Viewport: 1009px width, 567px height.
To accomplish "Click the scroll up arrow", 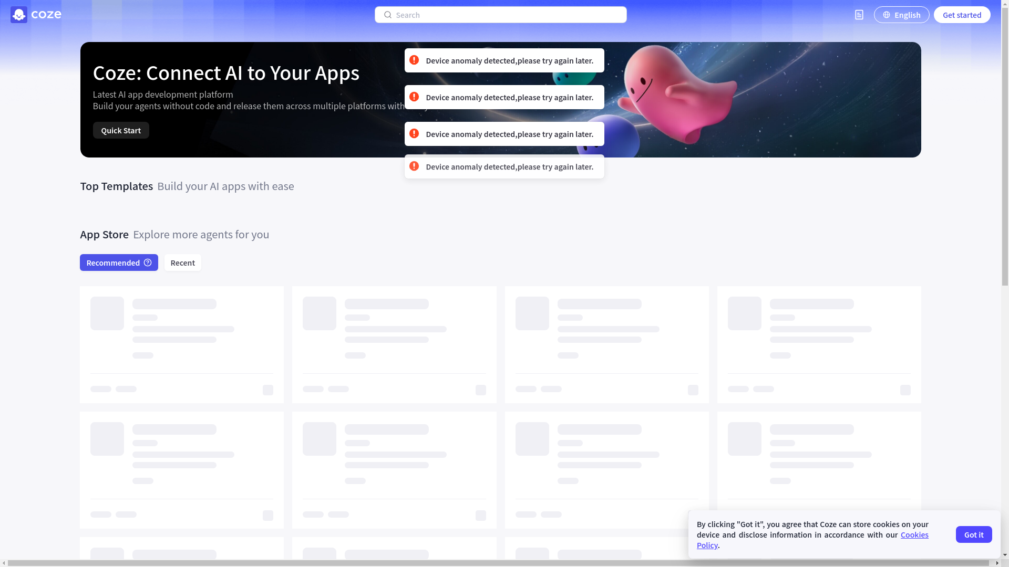I will point(1005,4).
